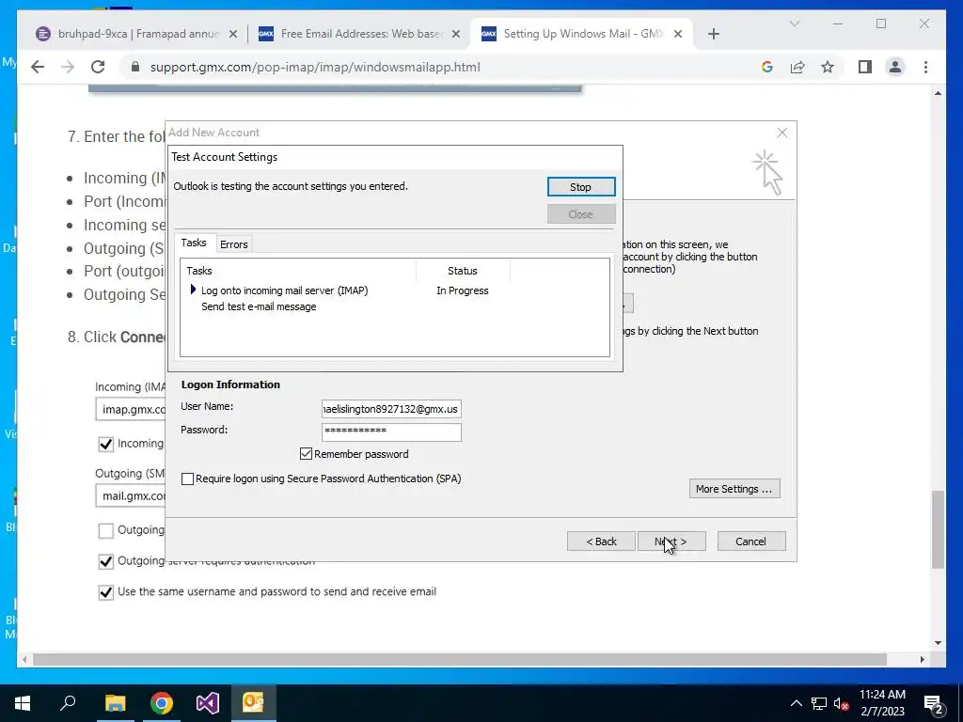Screen dimensions: 963x722
Task: Click the Password field
Action: 391,431
